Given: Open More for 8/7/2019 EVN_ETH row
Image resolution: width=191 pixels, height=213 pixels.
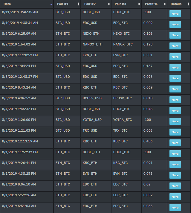Looking at the screenshot, I should (175, 57).
